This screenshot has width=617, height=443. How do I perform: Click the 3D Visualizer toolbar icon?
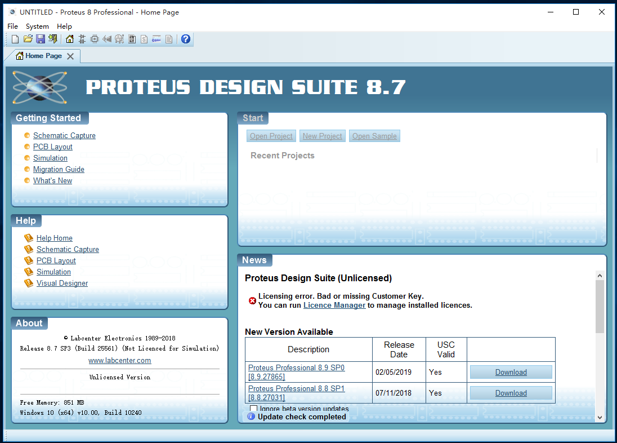tap(107, 39)
